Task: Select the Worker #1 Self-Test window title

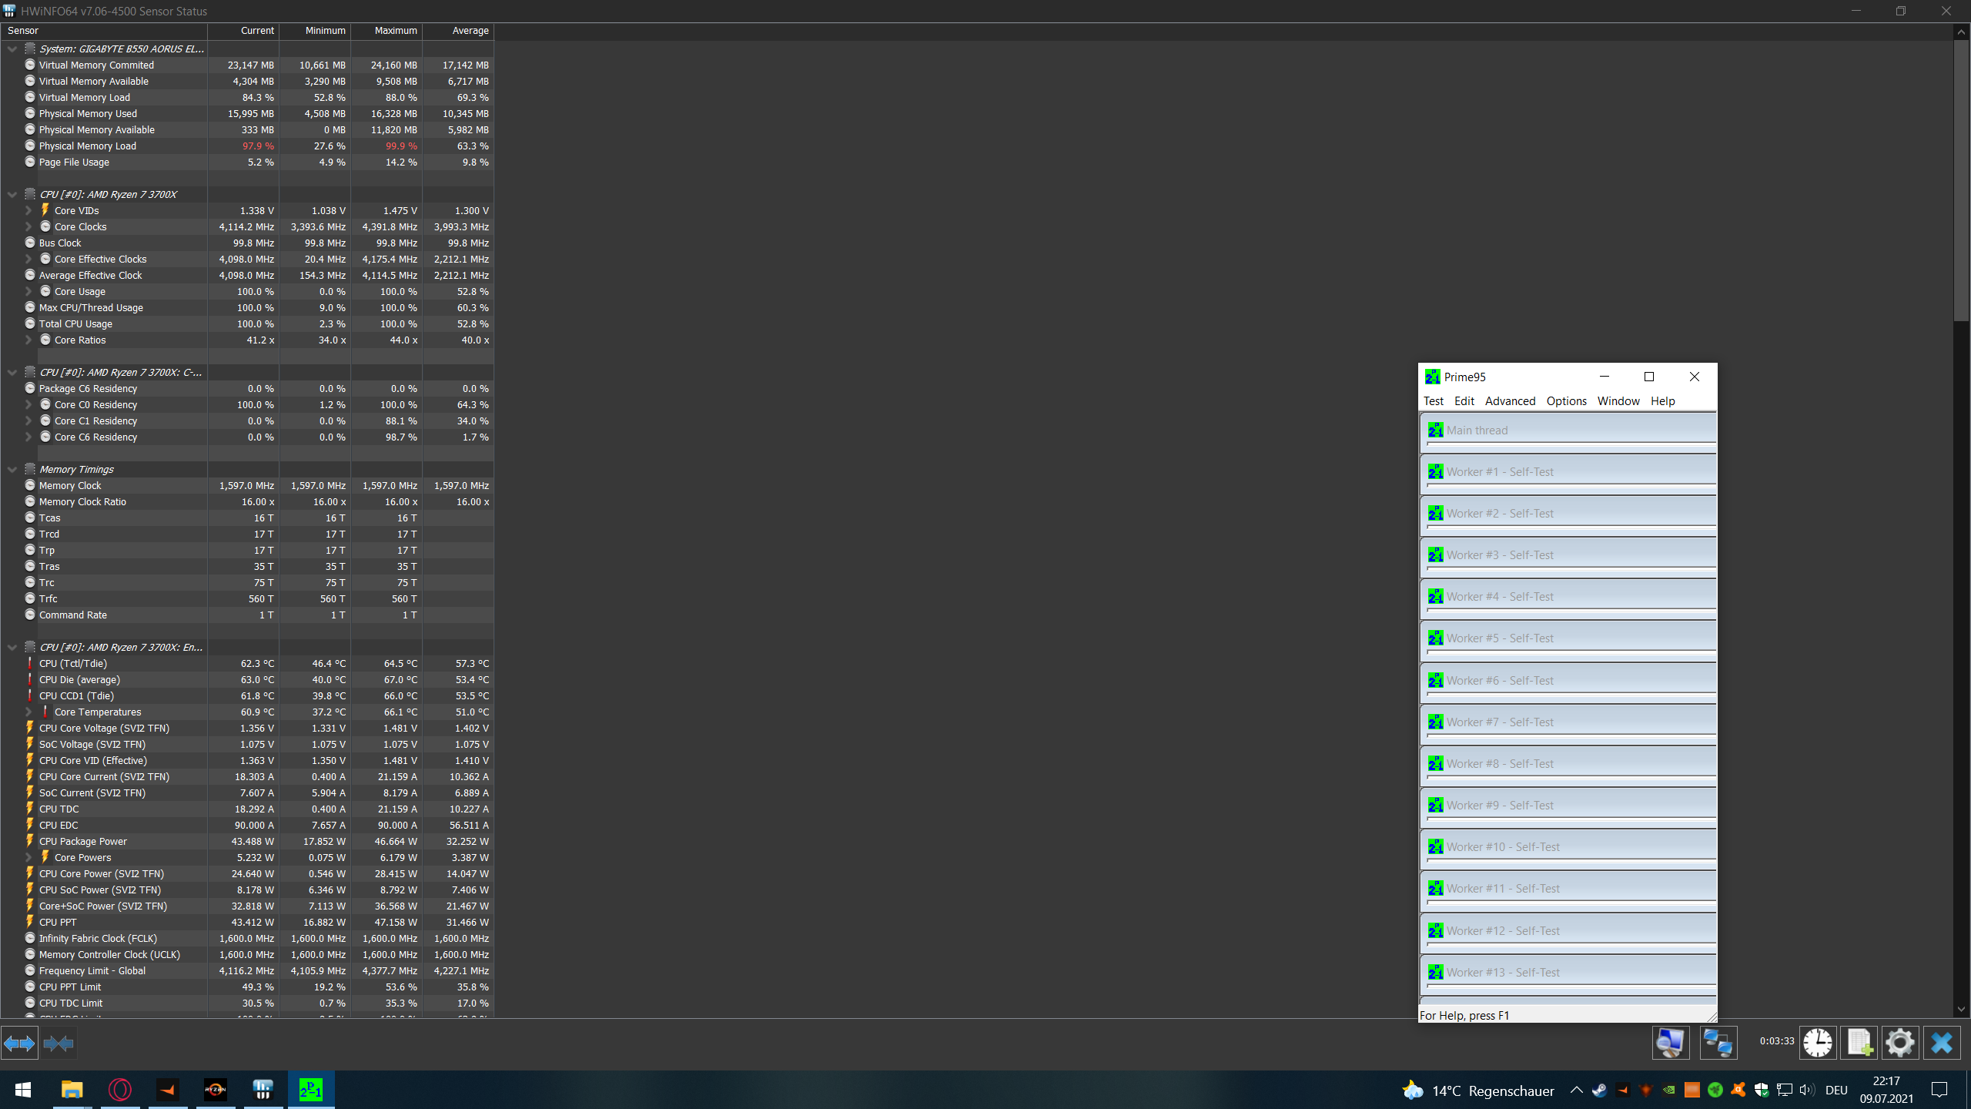Action: pos(1500,471)
